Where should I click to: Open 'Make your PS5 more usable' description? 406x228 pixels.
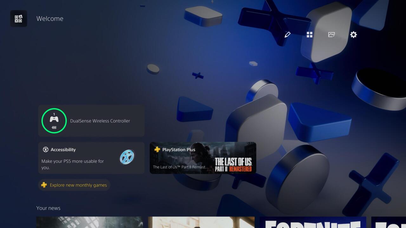[73, 164]
